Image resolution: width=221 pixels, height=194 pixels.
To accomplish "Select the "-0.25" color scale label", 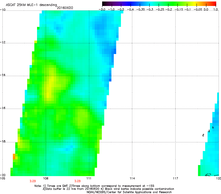I will [160, 10].
